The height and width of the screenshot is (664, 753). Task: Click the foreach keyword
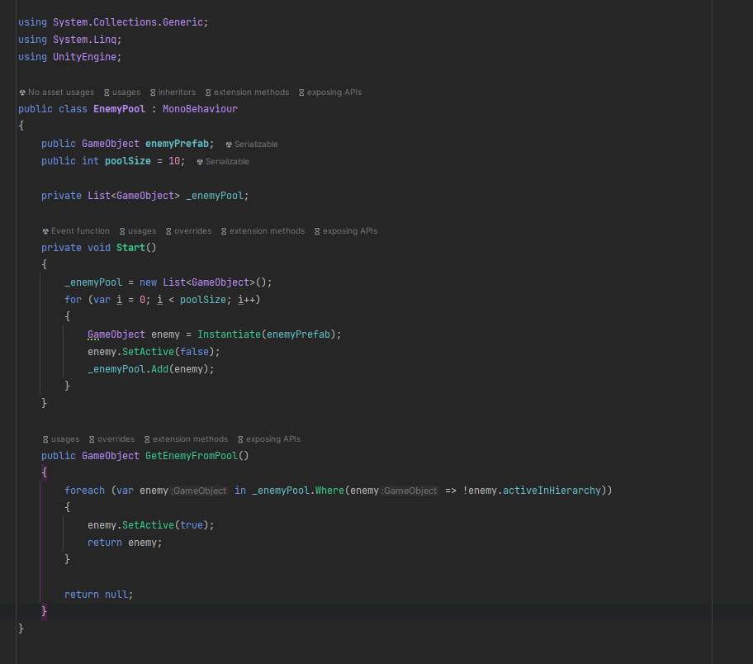pos(84,491)
